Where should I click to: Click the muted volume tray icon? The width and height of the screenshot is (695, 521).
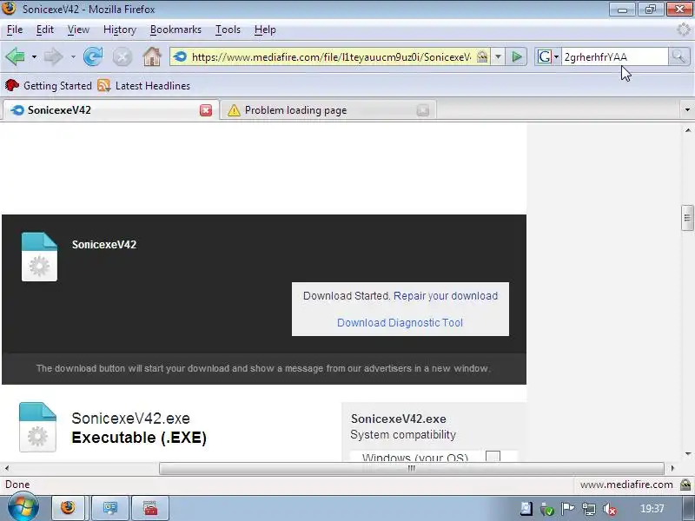point(610,509)
